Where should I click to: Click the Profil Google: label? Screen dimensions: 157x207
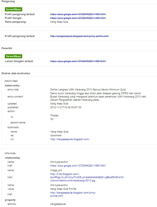pyautogui.click(x=14, y=18)
